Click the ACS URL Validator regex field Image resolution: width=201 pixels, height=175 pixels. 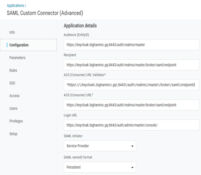[x=132, y=85]
